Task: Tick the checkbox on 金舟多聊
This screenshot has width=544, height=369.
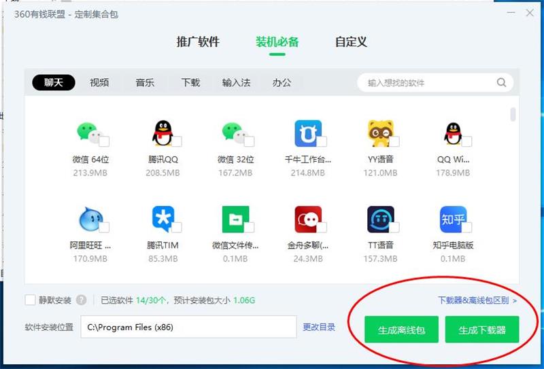Action: (x=322, y=227)
